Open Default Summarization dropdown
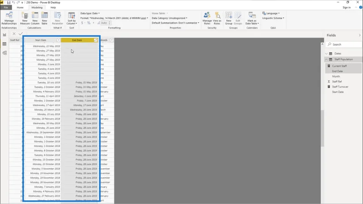 pyautogui.click(x=175, y=23)
